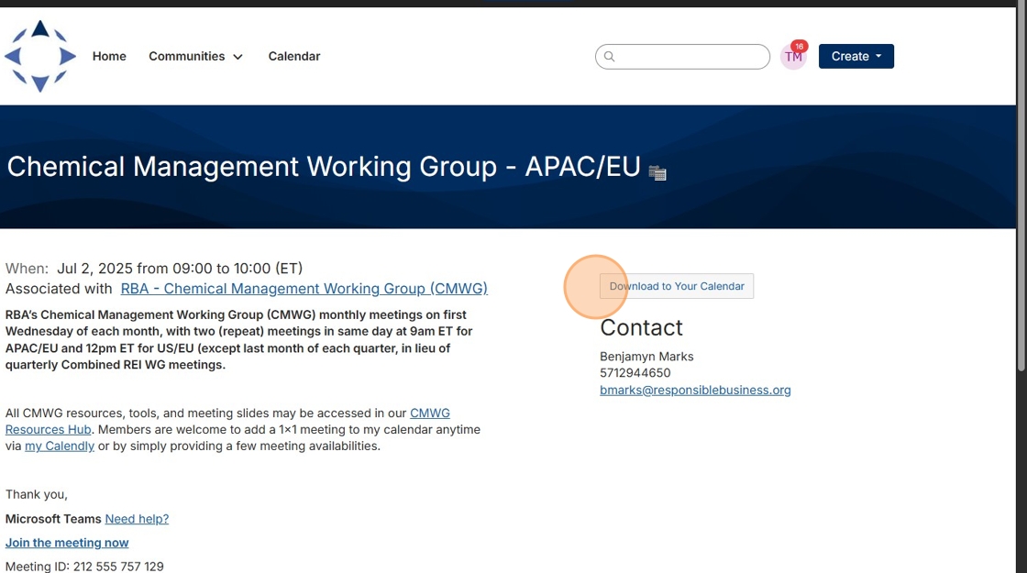Open the TM profile avatar
Image resolution: width=1027 pixels, height=573 pixels.
click(792, 57)
